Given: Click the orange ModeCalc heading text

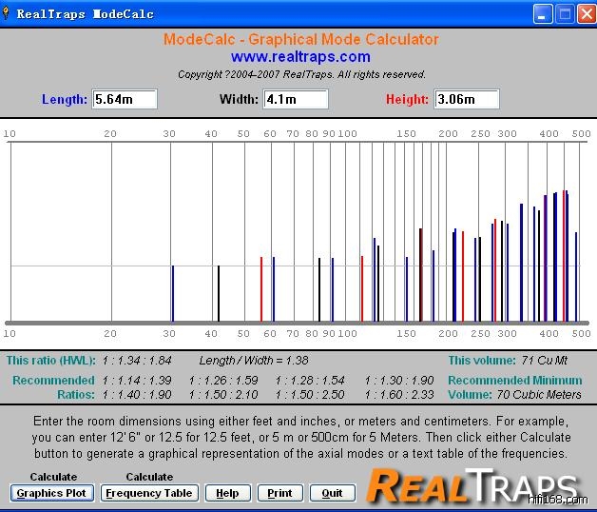Looking at the screenshot, I should 300,39.
